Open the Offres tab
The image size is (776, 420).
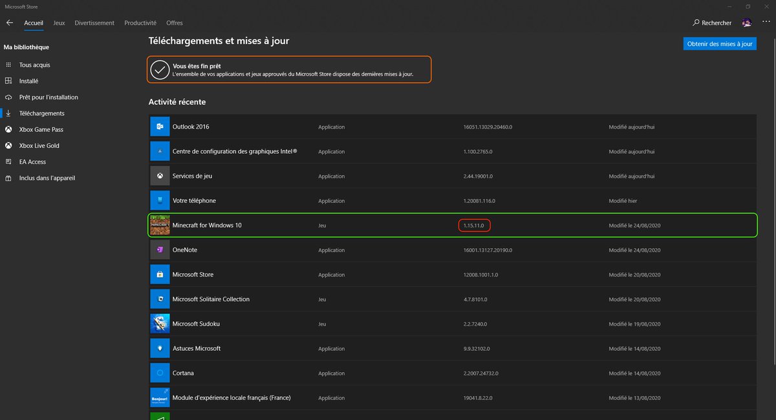(175, 23)
